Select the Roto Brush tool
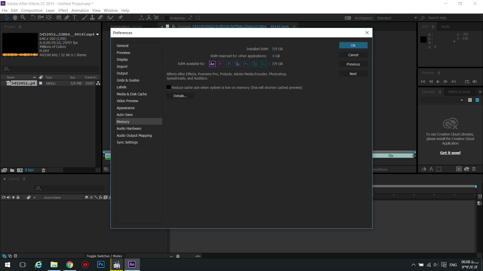The width and height of the screenshot is (483, 271). coord(110,18)
